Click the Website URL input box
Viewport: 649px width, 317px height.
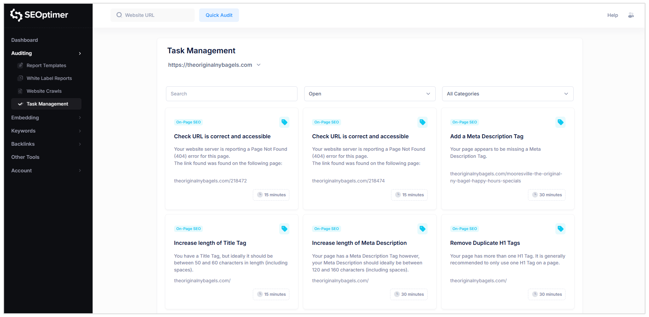[x=152, y=15]
